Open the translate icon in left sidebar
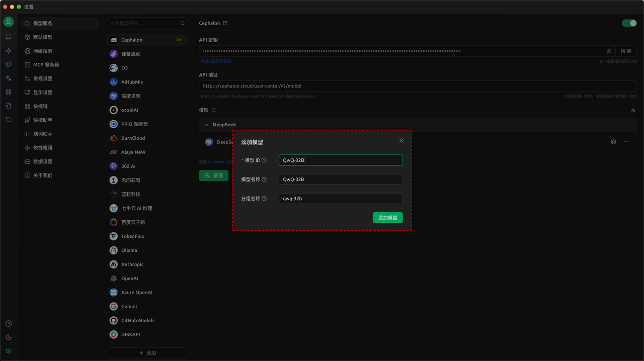The height and width of the screenshot is (361, 644). (9, 78)
